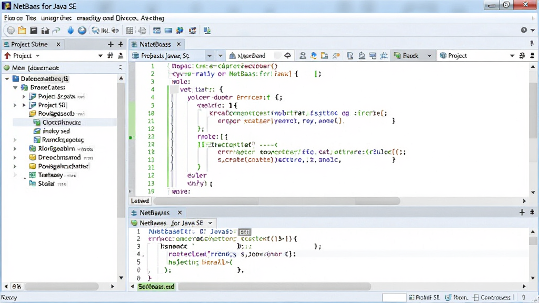539x303 pixels.
Task: Close the bottom 'NetBaaes' panel tab
Action: click(x=179, y=213)
